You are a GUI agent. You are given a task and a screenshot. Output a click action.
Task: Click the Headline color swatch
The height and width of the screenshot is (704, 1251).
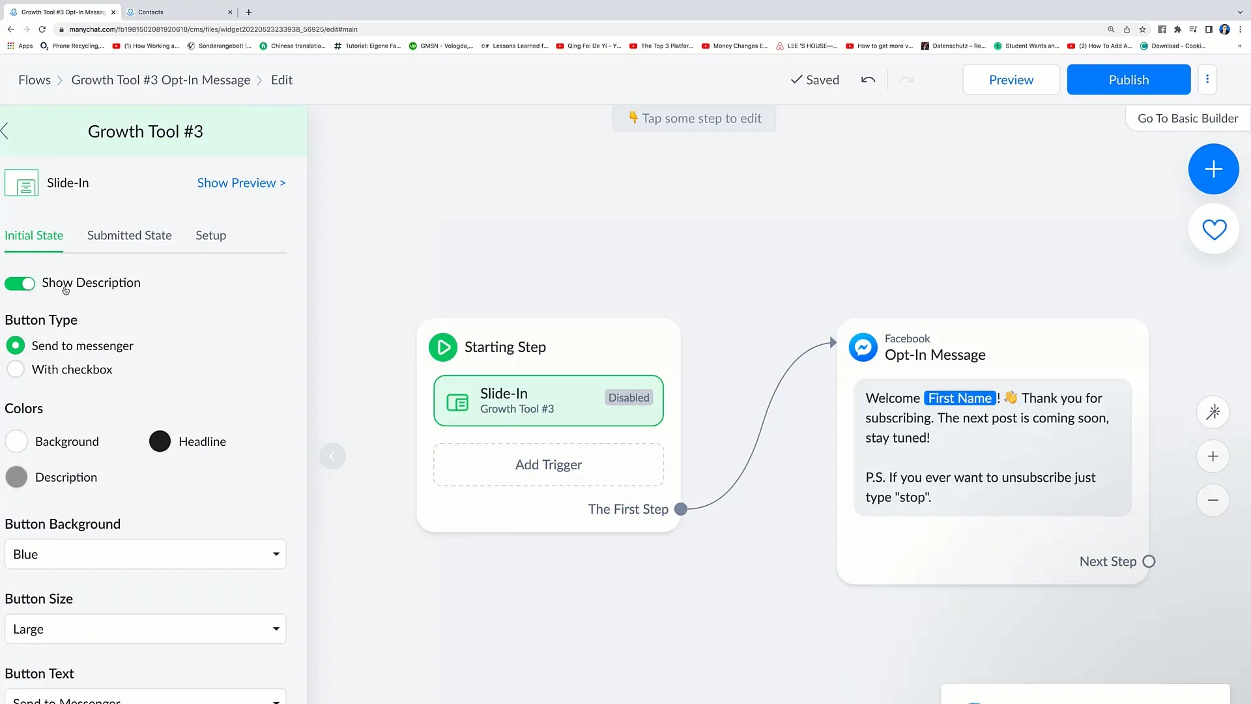159,441
